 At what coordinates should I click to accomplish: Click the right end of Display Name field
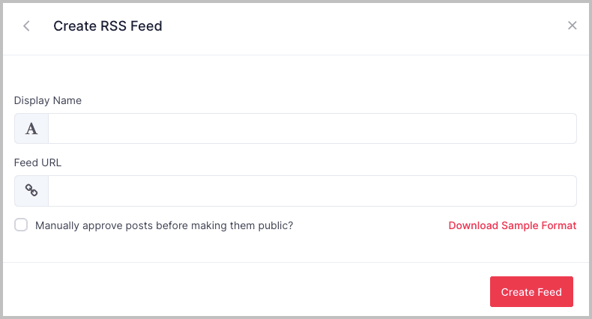tap(562, 129)
